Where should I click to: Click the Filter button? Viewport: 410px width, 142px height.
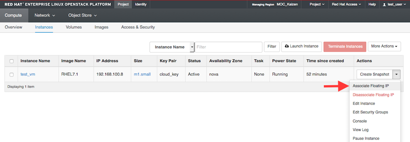[x=272, y=47]
